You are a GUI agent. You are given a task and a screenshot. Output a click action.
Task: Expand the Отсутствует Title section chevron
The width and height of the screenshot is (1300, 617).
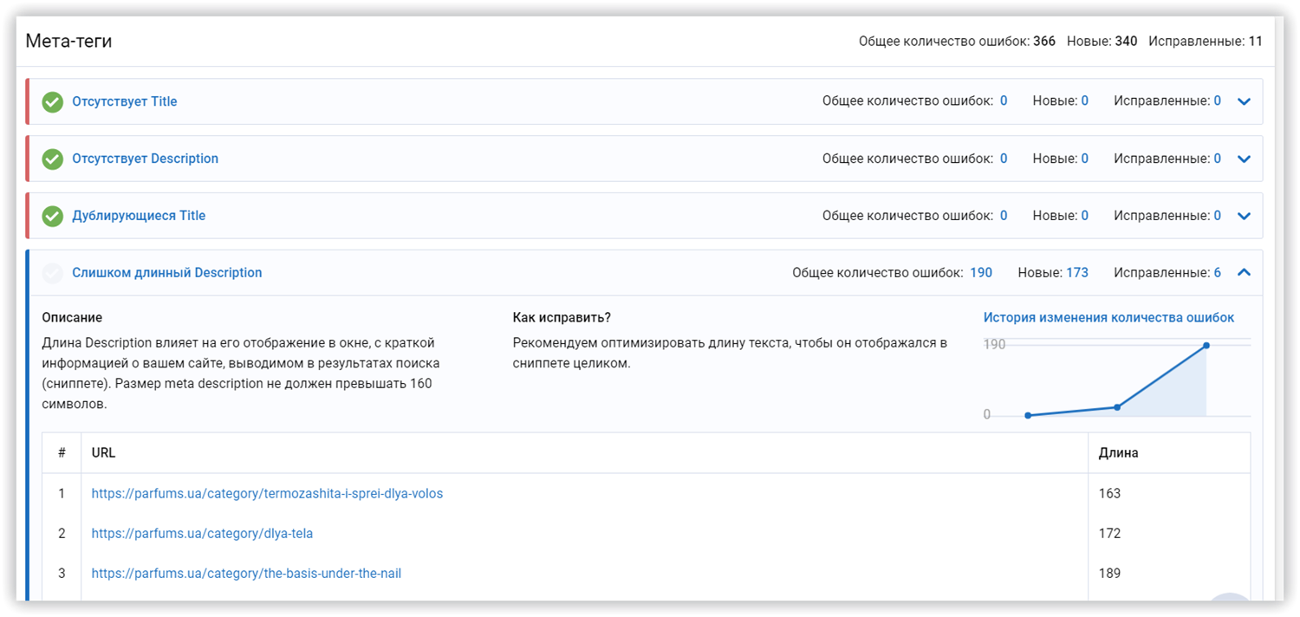(1245, 101)
